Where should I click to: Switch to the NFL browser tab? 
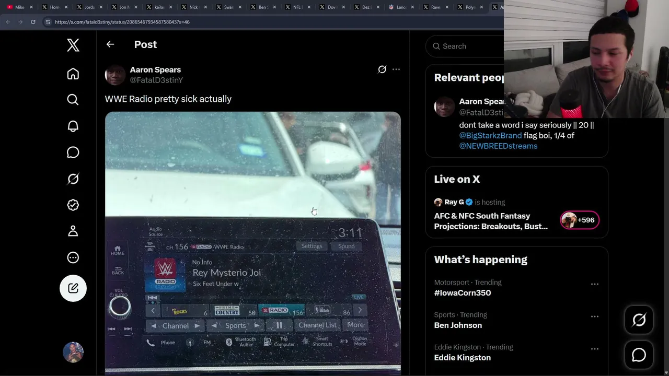tap(297, 7)
